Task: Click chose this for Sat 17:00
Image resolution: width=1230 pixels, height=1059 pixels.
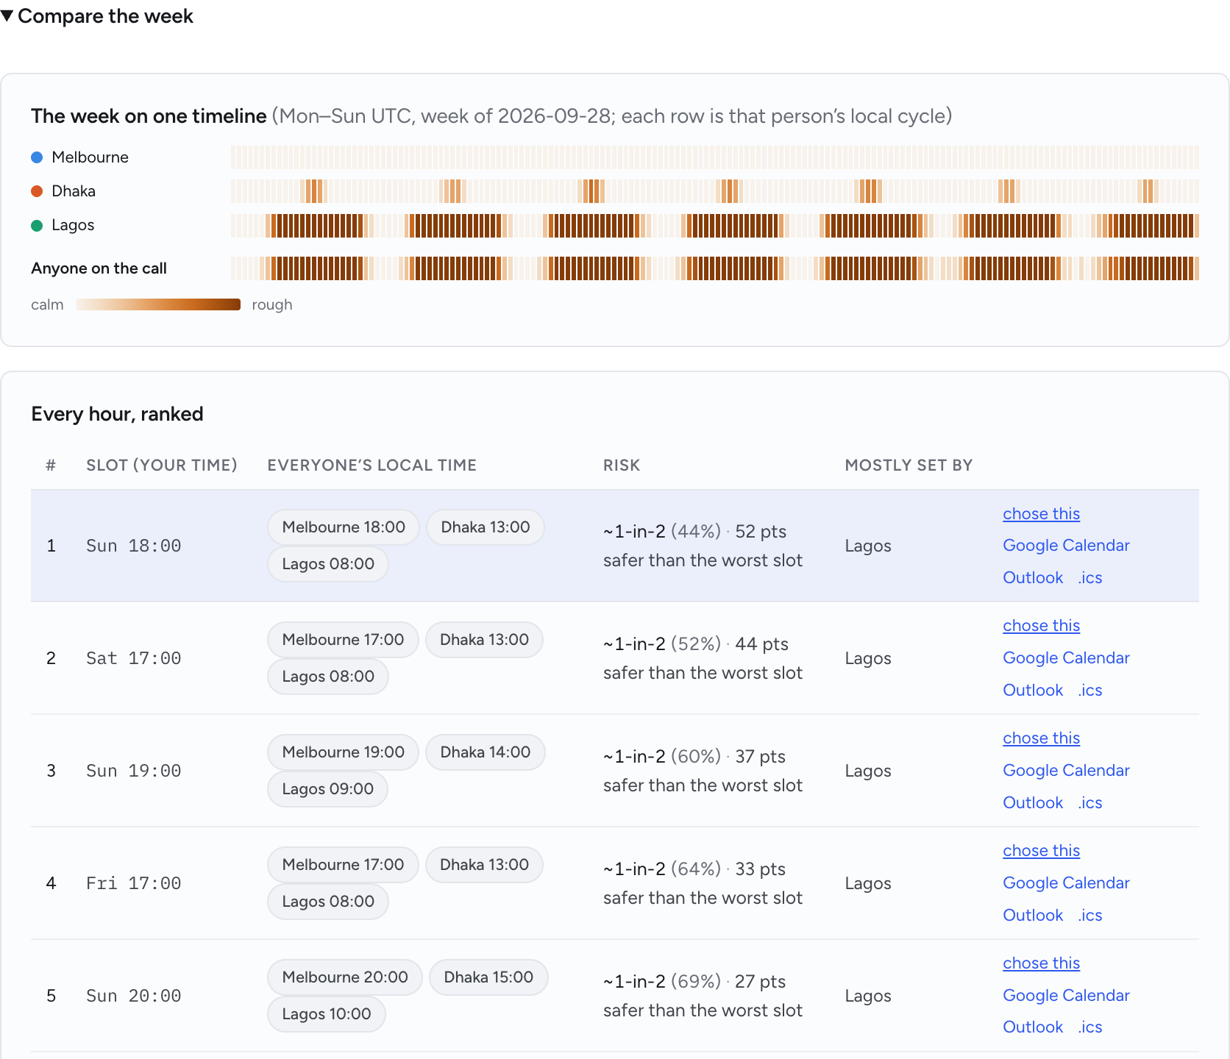Action: [1041, 626]
